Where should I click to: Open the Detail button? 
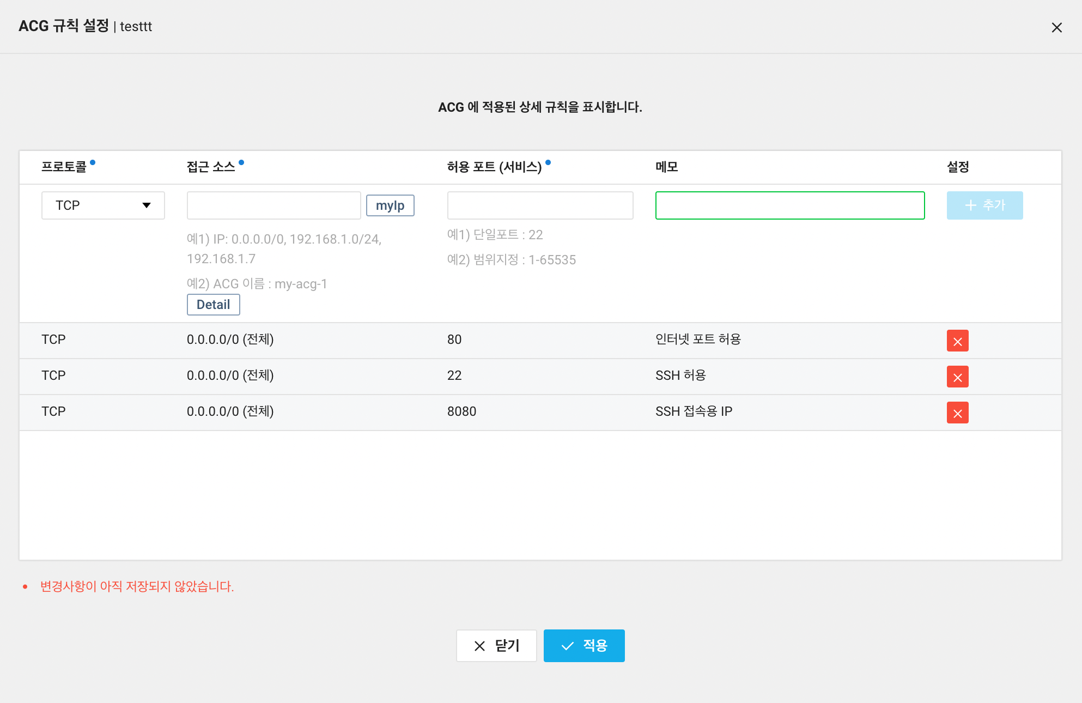click(213, 305)
